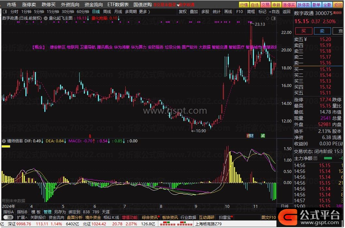345x228 pixels.
Task: Switch to the 分时 chart tab
Action: coord(14,12)
